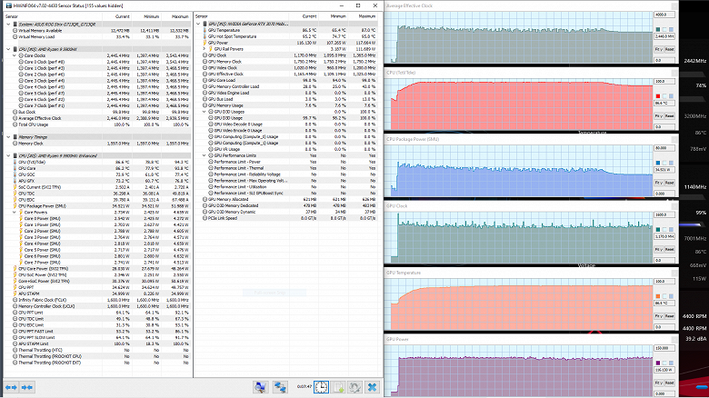The height and width of the screenshot is (398, 709).
Task: Collapse the CPU [#0]: AMD Ryzen 9 5900HX group
Action: (x=8, y=49)
